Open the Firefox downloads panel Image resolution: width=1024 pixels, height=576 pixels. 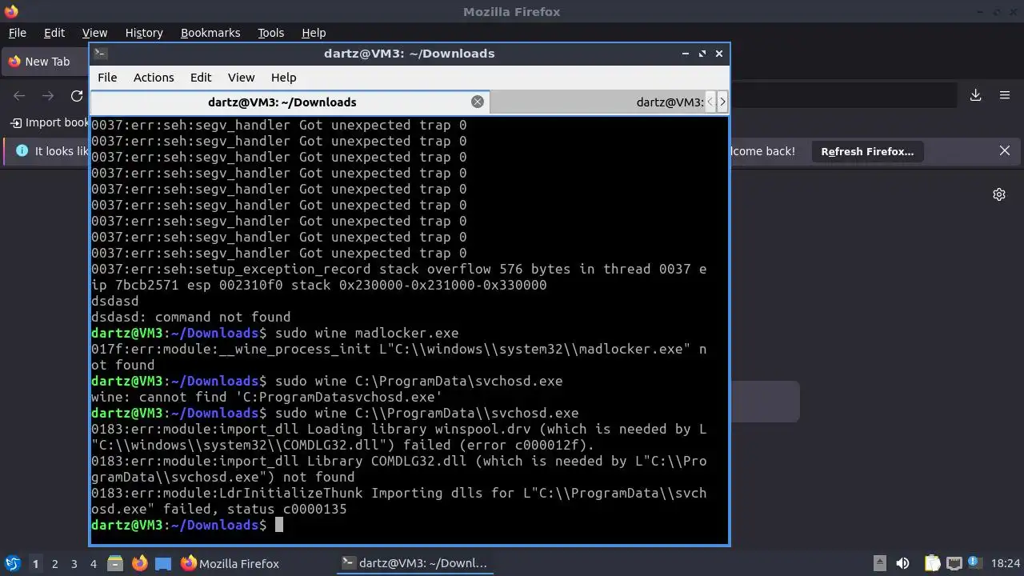click(976, 95)
